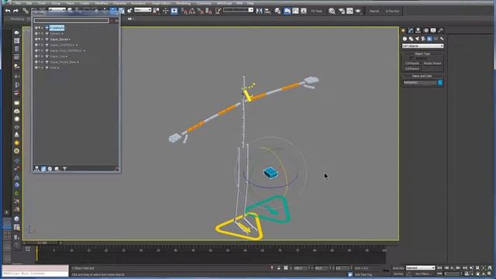The image size is (496, 279).
Task: Click the Muscle Strand button
Action: tap(432, 64)
